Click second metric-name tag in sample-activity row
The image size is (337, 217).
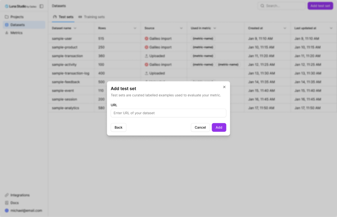[228, 65]
